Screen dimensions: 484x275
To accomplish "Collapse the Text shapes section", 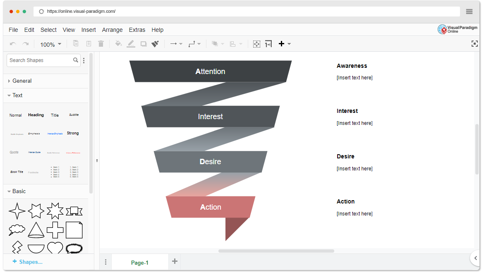I will click(18, 95).
